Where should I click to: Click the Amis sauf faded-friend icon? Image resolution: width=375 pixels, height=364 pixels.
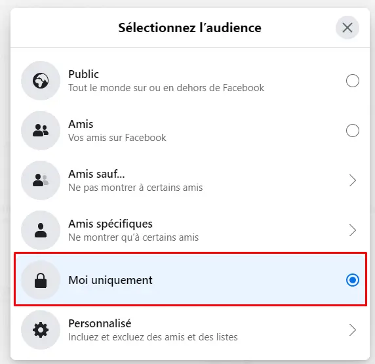point(41,180)
